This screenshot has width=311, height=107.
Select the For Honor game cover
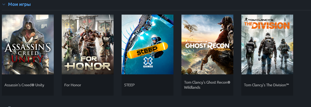click(x=88, y=45)
